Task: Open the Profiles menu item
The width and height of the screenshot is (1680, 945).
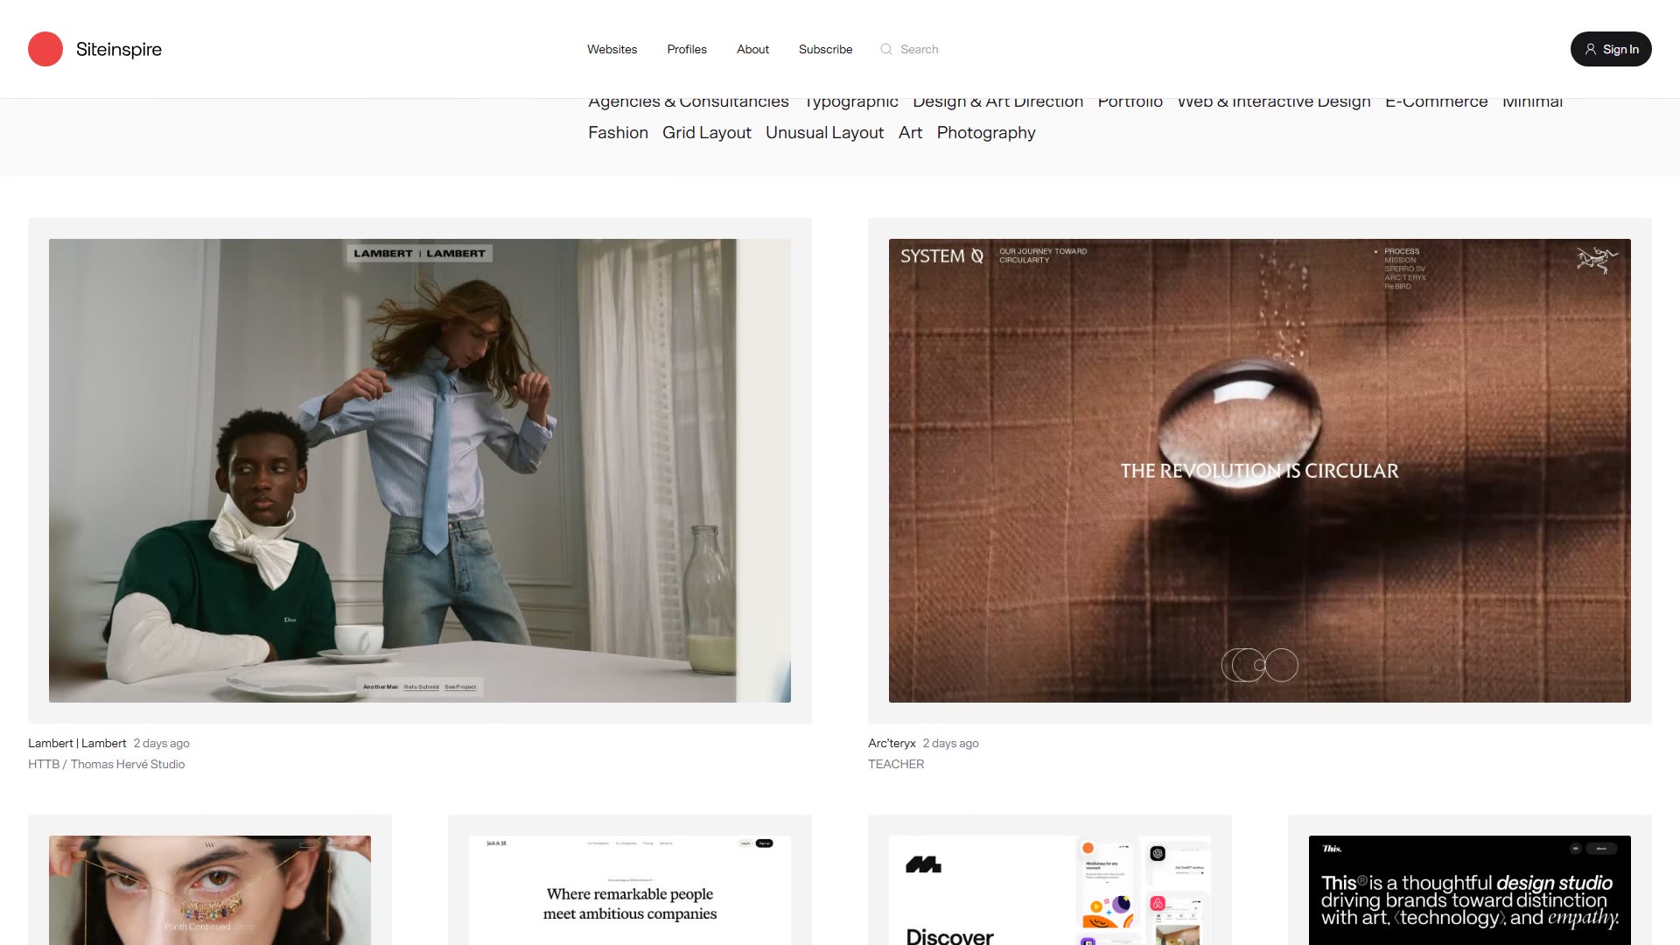Action: pos(687,49)
